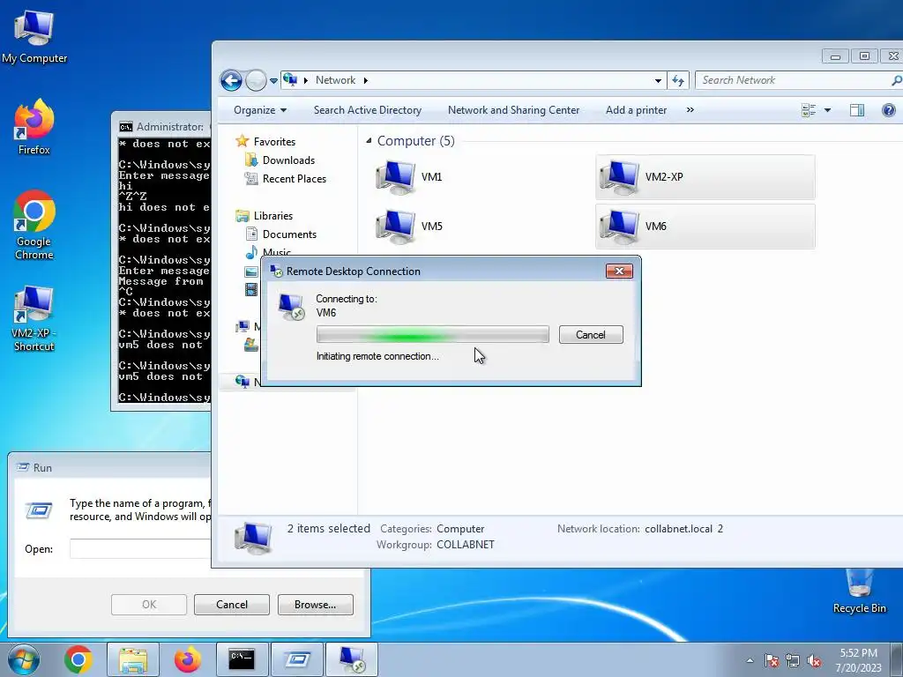Switch to Command Prompt taskbar button
Viewport: 903px width, 677px height.
click(x=242, y=659)
